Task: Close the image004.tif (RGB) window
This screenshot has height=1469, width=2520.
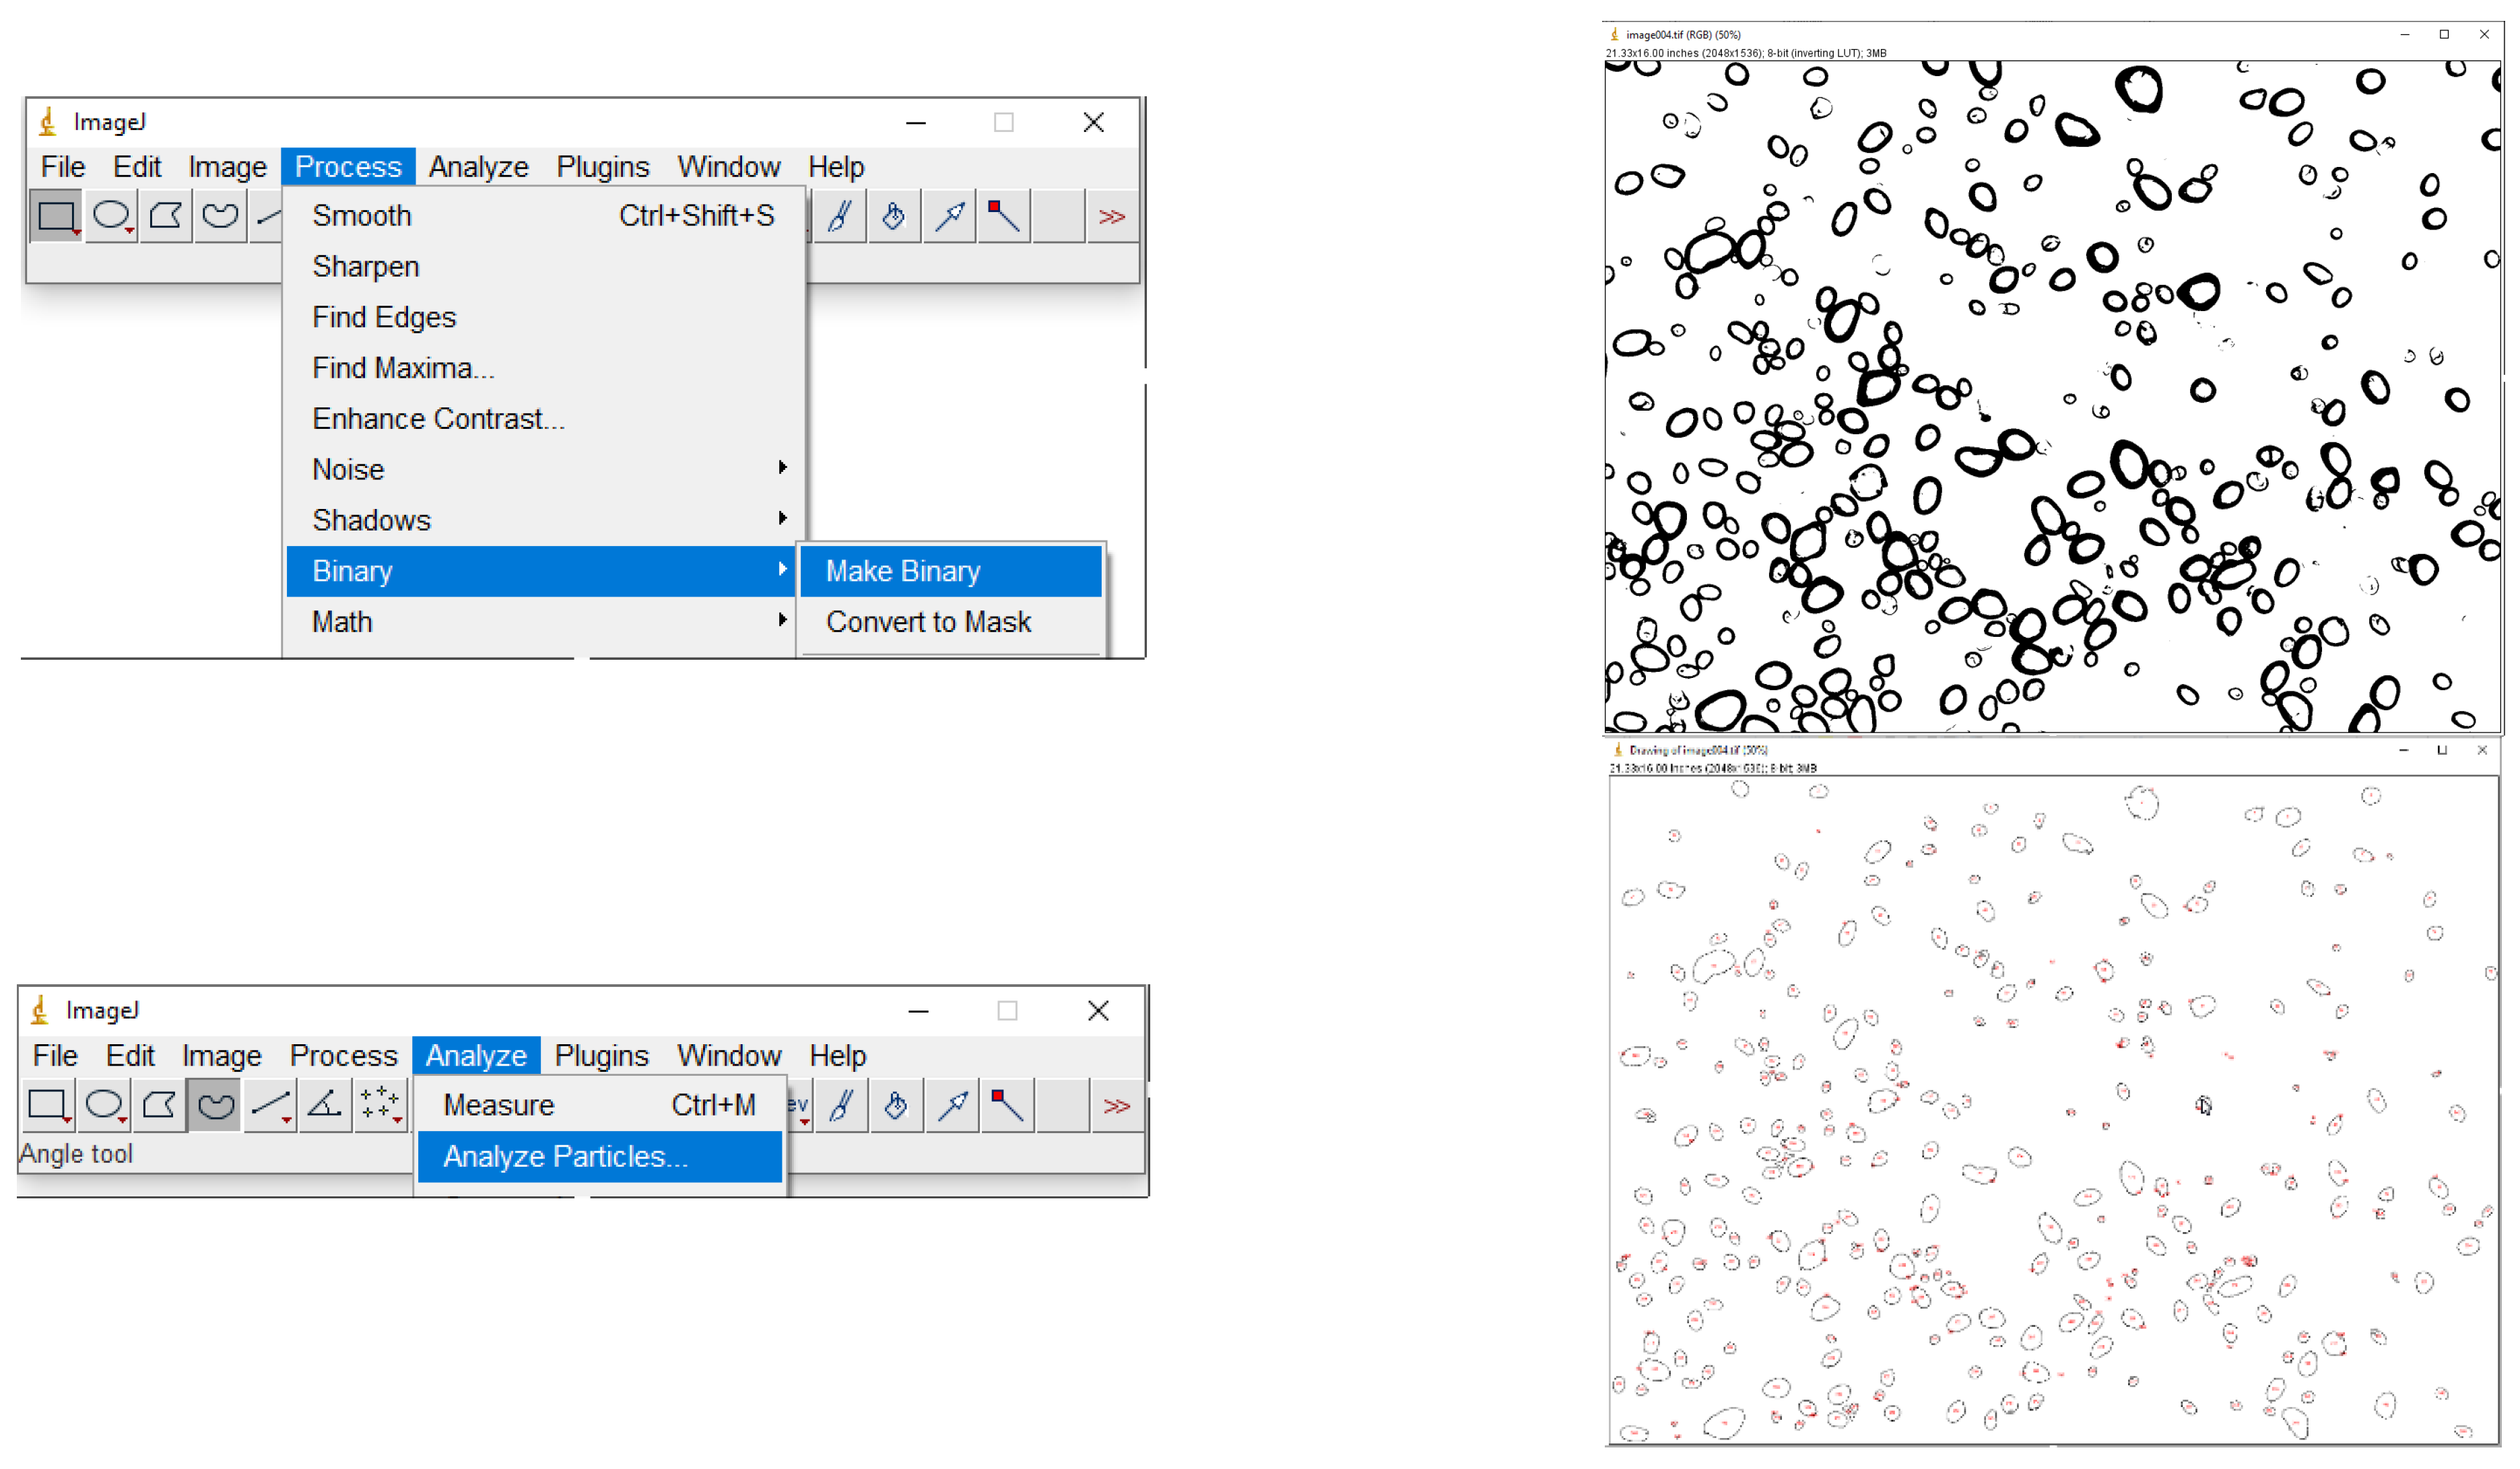Action: [x=2483, y=34]
